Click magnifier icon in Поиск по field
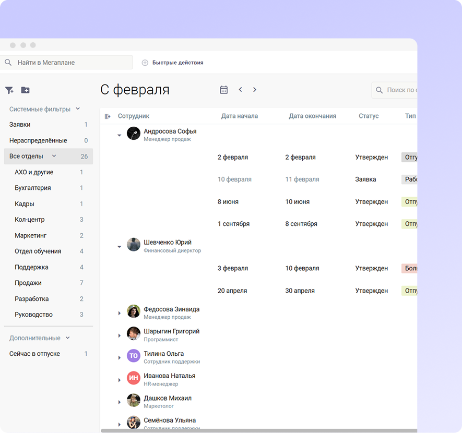462x433 pixels. click(x=380, y=90)
